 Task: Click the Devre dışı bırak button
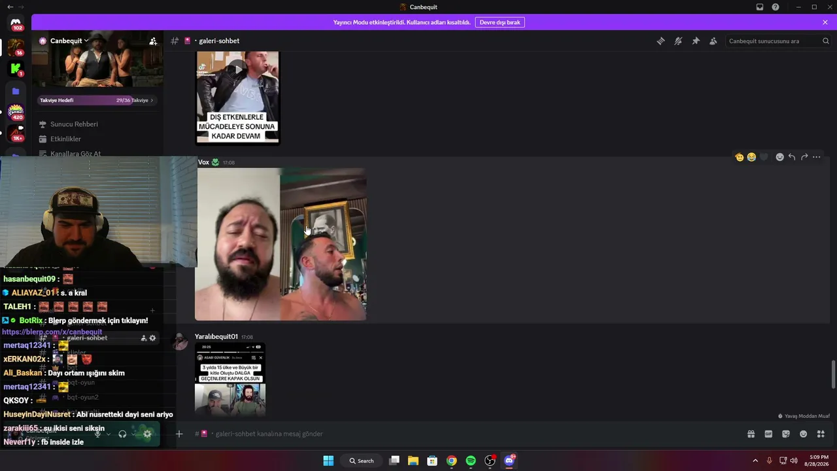click(500, 22)
